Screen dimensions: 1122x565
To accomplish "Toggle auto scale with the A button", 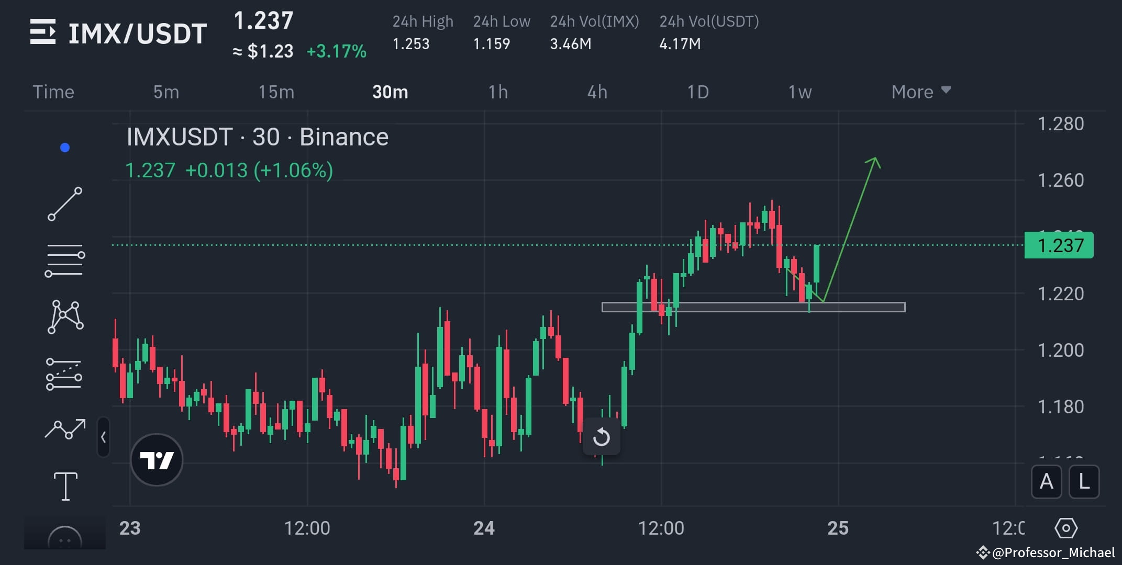I will (1046, 482).
